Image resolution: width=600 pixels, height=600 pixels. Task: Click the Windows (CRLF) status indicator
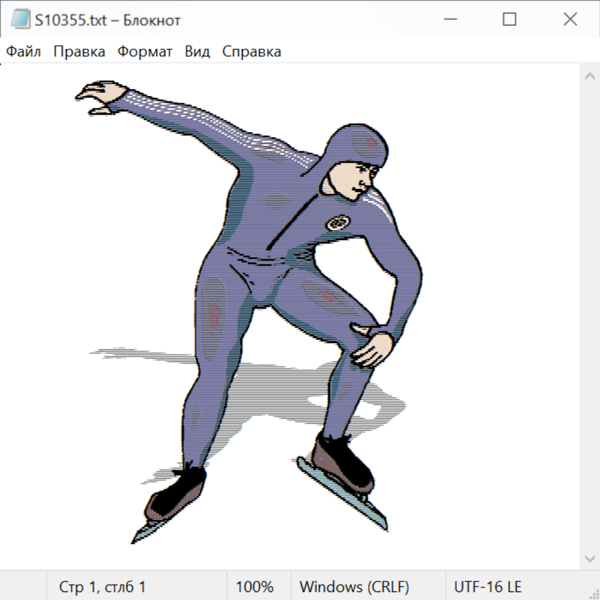(x=354, y=587)
